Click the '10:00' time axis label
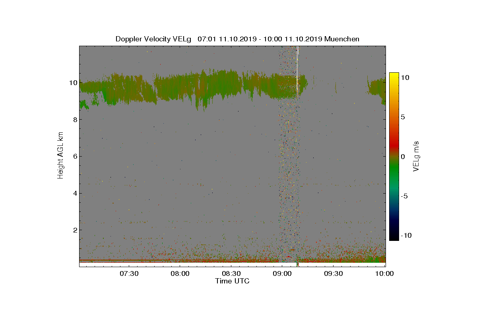 coord(385,274)
